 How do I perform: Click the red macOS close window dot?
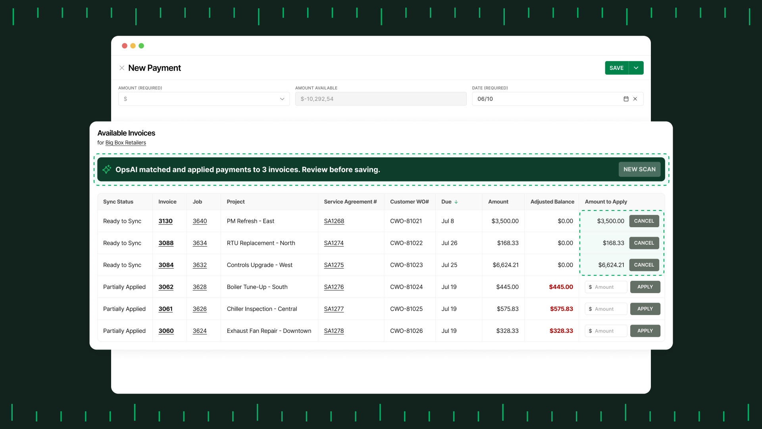[125, 46]
